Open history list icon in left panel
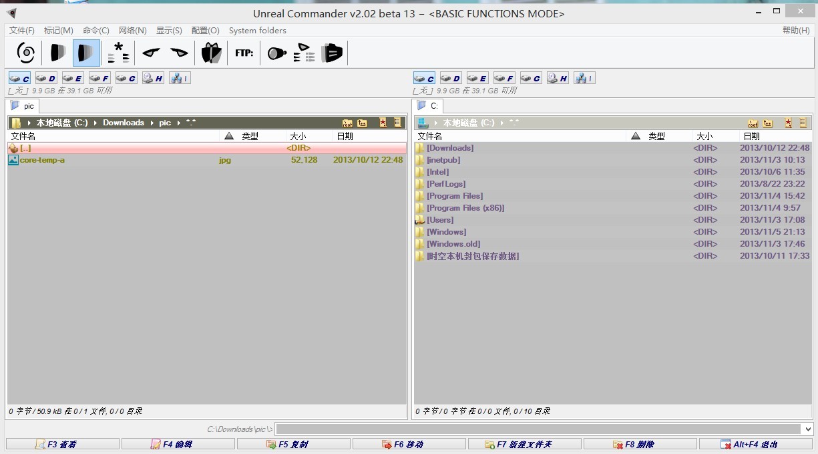This screenshot has width=818, height=454. coord(398,123)
